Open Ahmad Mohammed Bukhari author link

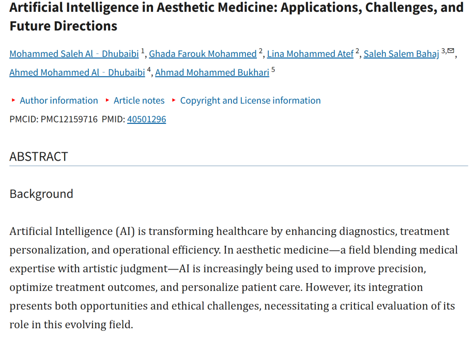point(212,72)
